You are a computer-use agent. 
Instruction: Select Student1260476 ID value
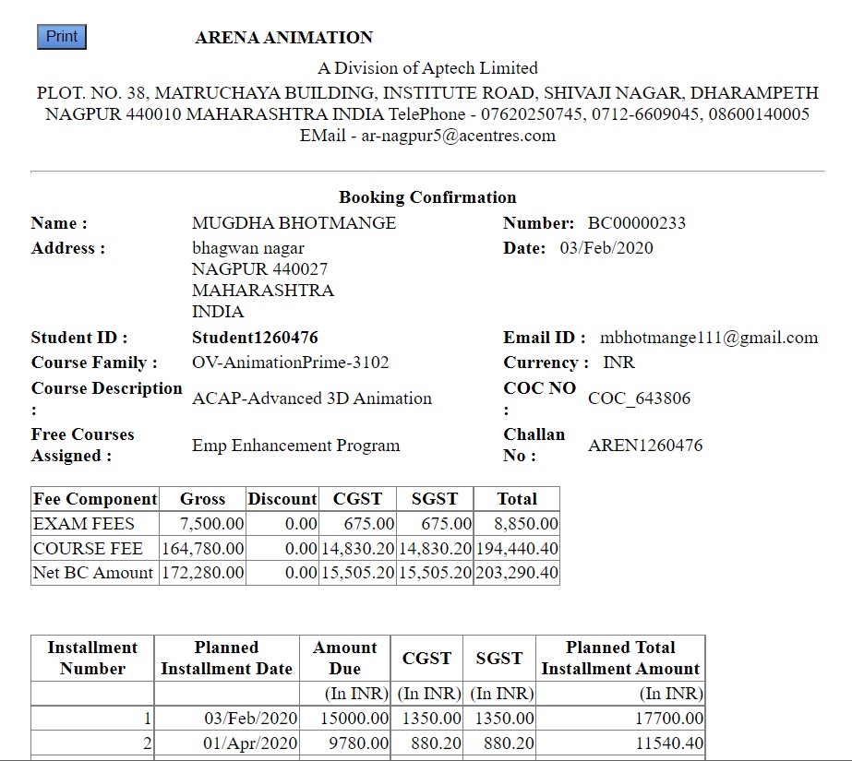coord(255,337)
